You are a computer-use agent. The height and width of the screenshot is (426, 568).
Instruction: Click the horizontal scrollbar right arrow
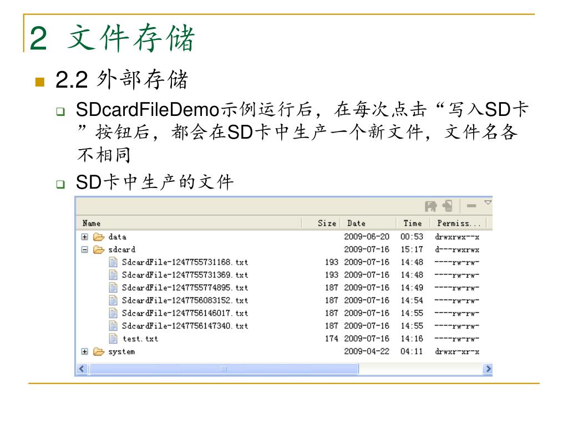[x=488, y=369]
